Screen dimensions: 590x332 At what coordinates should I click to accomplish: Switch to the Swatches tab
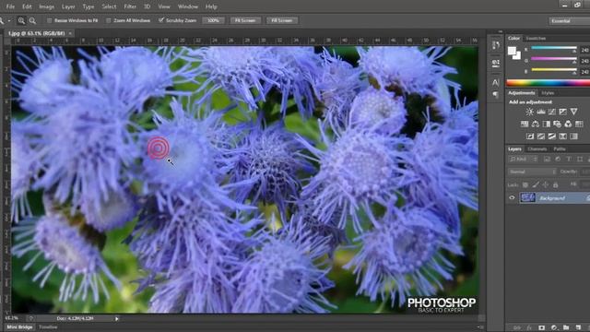click(x=536, y=39)
